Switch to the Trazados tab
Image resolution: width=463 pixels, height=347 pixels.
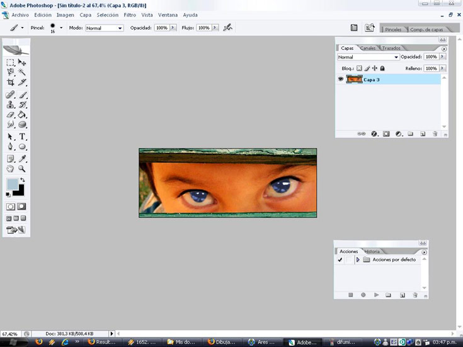(x=391, y=48)
